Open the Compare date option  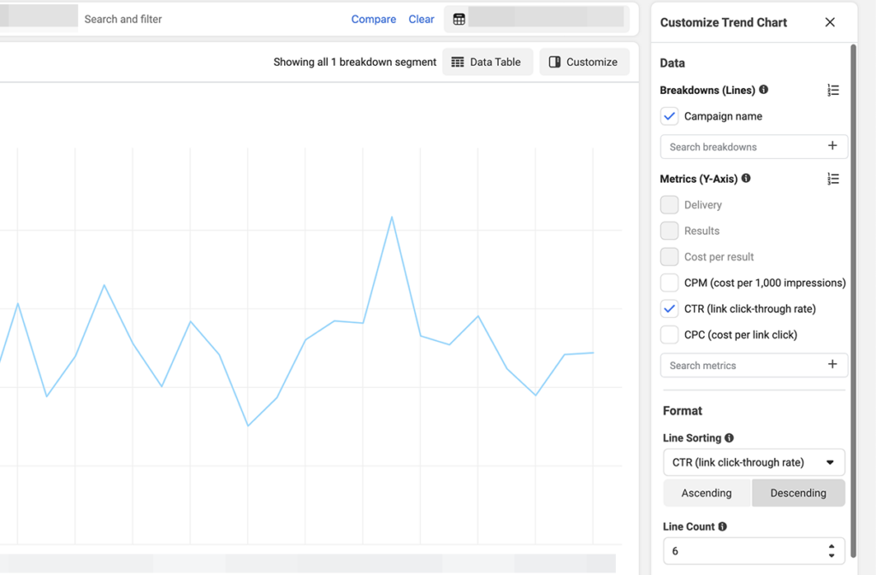point(374,18)
